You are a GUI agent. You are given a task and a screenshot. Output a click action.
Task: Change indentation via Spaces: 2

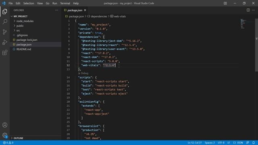point(210,143)
